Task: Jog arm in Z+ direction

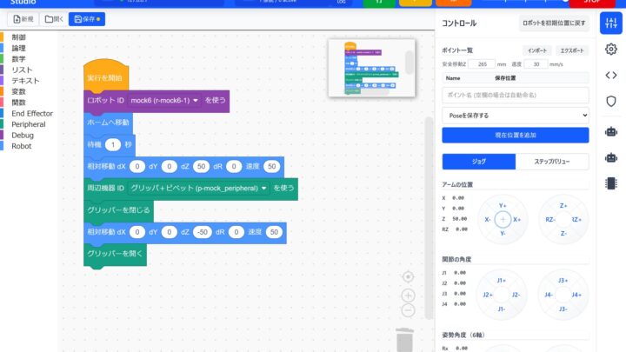Action: pyautogui.click(x=563, y=205)
